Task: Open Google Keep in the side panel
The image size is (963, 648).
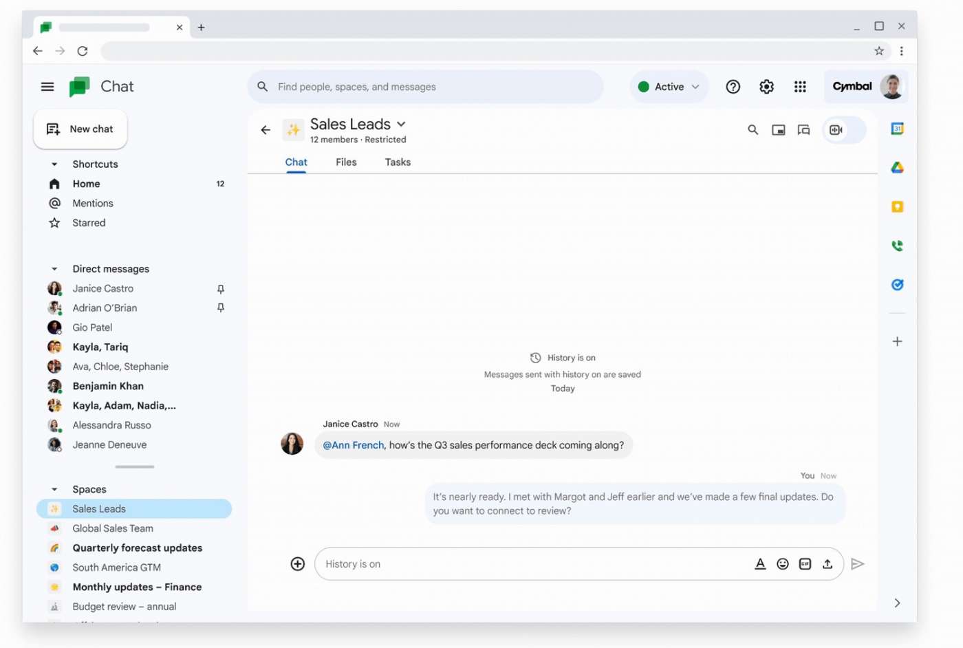Action: (x=898, y=207)
